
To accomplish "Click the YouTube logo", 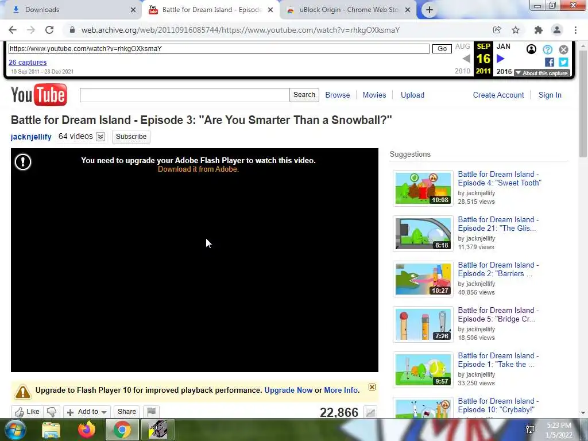I will [39, 95].
